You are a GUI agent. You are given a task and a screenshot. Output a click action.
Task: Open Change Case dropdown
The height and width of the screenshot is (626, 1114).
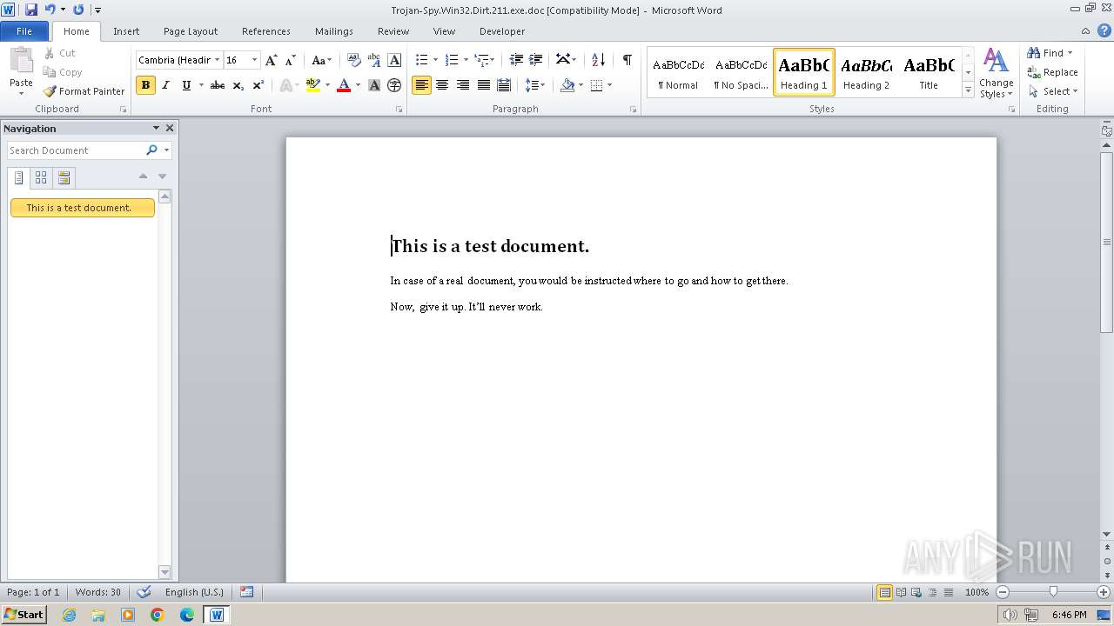321,60
